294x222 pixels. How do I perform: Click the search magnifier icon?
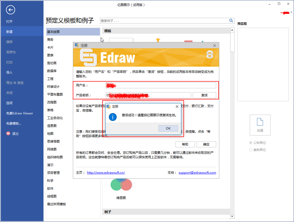[x=231, y=21]
